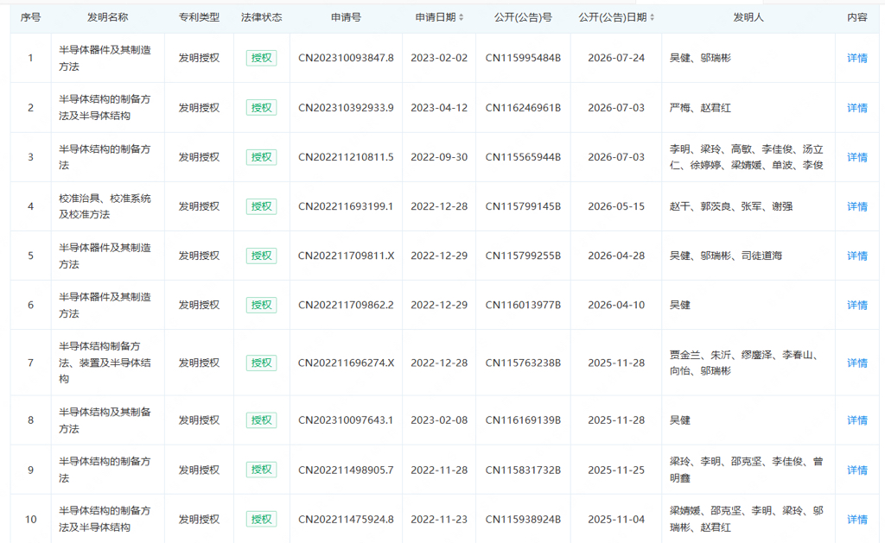Viewport: 885px width, 543px height.
Task: Open 详情 for row 10
Action: (x=856, y=520)
